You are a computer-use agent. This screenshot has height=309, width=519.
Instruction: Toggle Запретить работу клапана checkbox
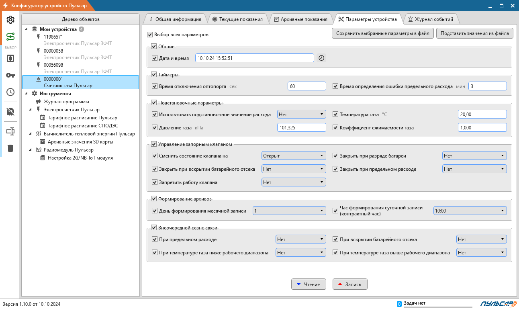155,182
